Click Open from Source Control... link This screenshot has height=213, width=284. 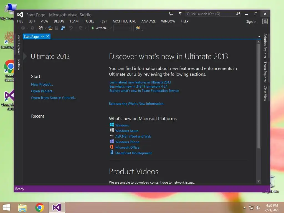coord(54,98)
